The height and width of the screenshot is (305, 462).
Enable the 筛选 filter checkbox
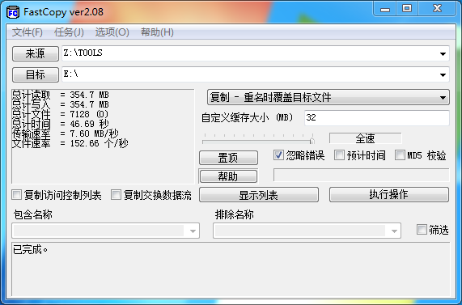point(422,229)
